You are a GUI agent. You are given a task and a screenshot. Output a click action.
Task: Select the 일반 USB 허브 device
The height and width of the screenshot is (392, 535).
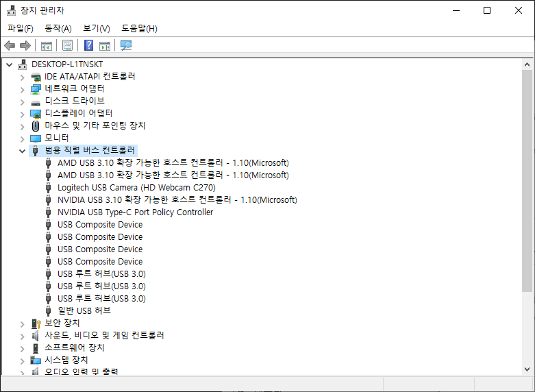tap(84, 310)
